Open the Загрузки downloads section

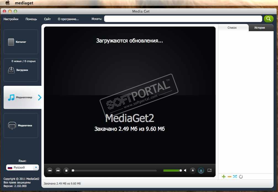coord(21,70)
